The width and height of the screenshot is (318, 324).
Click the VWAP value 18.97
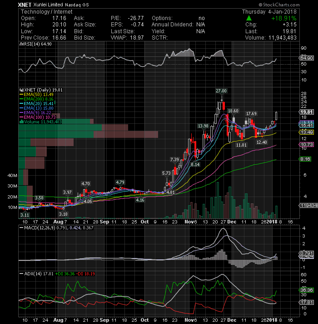click(x=137, y=38)
